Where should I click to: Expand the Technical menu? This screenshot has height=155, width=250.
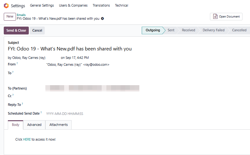pyautogui.click(x=121, y=5)
